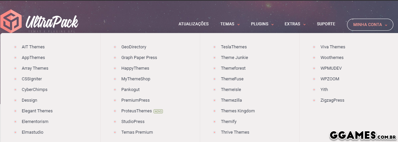Click the bullet icon beside ZigzagPress
Image resolution: width=398 pixels, height=142 pixels.
314,100
